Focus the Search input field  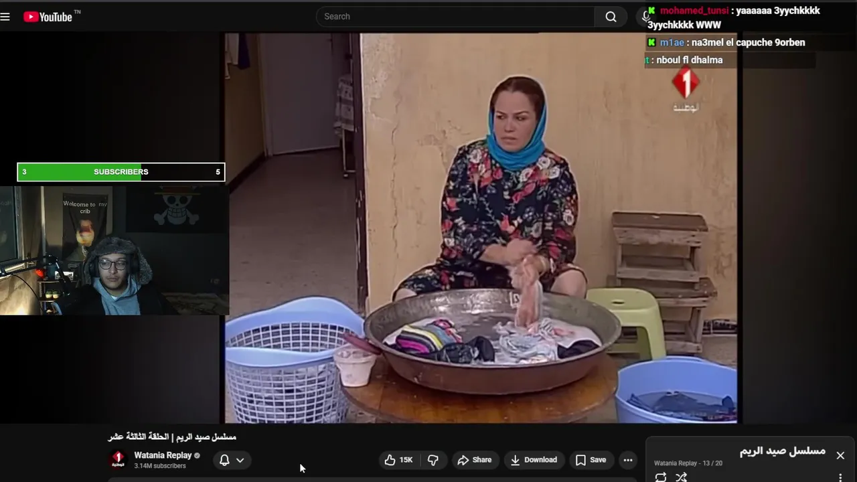click(455, 17)
